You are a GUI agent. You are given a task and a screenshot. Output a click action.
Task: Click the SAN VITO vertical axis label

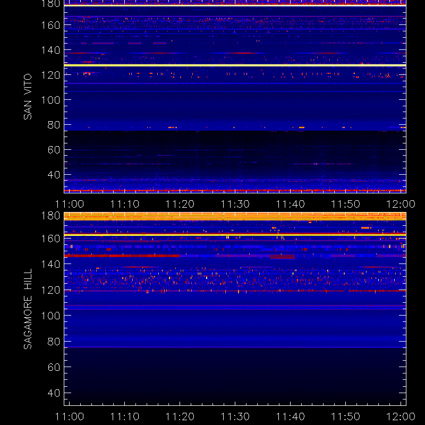click(x=28, y=97)
